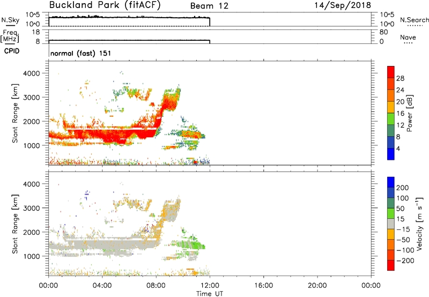Click the 4000 tick on power panel

[x=32, y=73]
